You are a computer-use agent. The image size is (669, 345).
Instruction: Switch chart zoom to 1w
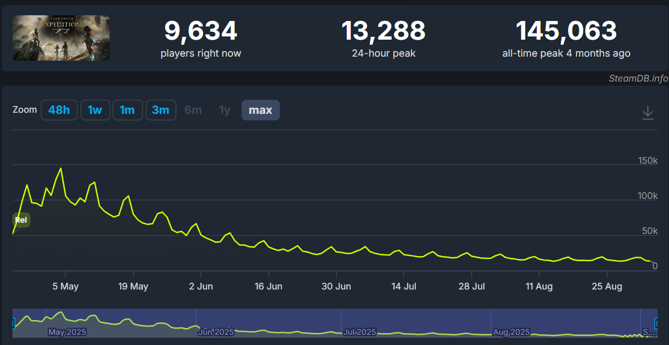click(x=95, y=110)
